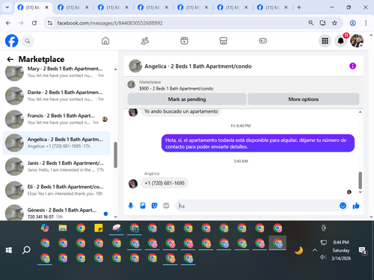Close the first Facebook browser tab
The width and height of the screenshot is (374, 280).
[46, 7]
